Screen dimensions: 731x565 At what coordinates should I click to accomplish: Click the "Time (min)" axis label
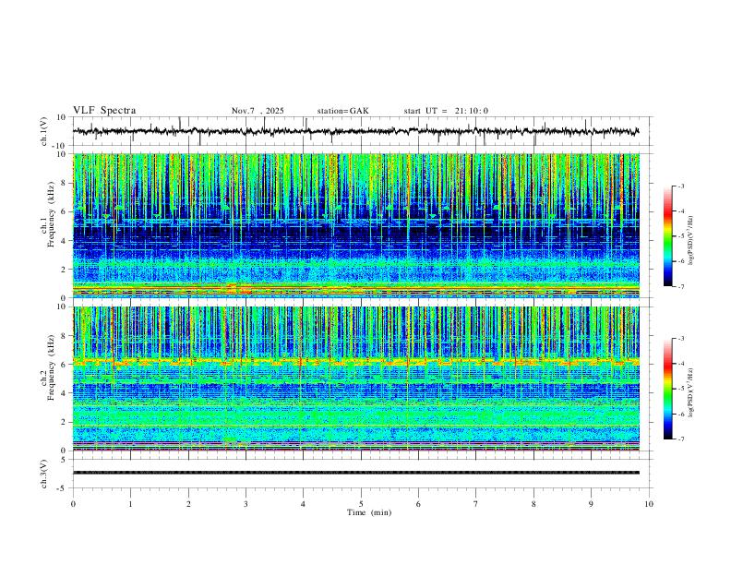[369, 512]
